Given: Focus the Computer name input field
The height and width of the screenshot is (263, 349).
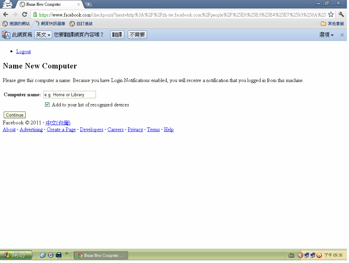Looking at the screenshot, I should pyautogui.click(x=69, y=95).
